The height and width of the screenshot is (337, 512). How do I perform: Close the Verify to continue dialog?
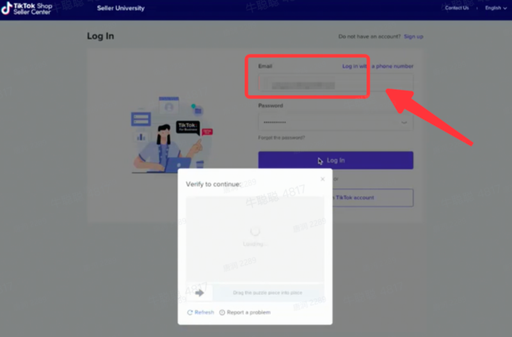(323, 179)
